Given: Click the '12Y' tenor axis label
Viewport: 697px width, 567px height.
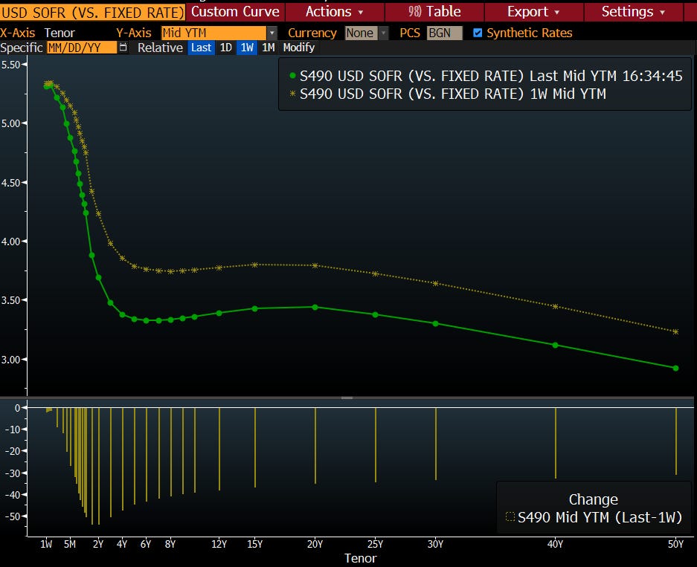Looking at the screenshot, I should pos(219,544).
